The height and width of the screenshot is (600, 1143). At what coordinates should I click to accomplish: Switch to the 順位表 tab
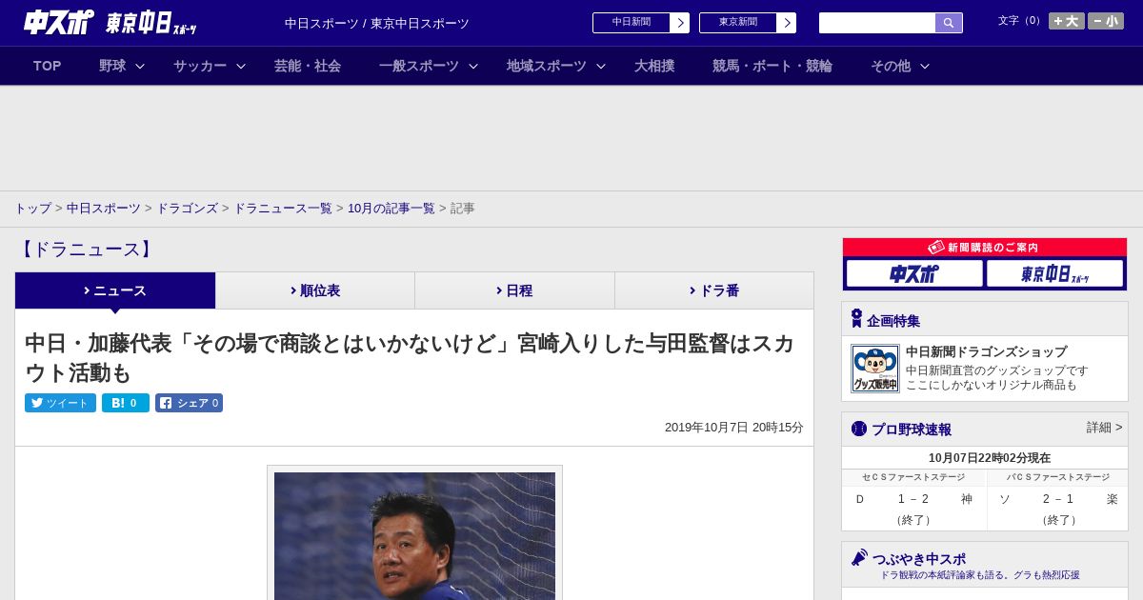pyautogui.click(x=315, y=290)
